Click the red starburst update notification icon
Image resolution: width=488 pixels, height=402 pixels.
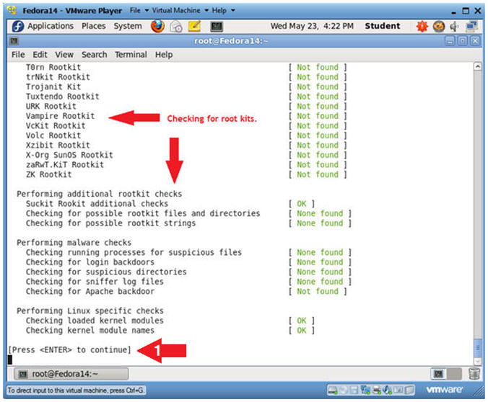[x=422, y=27]
